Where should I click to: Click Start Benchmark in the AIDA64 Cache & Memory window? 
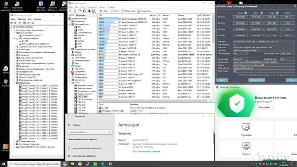pos(257,80)
